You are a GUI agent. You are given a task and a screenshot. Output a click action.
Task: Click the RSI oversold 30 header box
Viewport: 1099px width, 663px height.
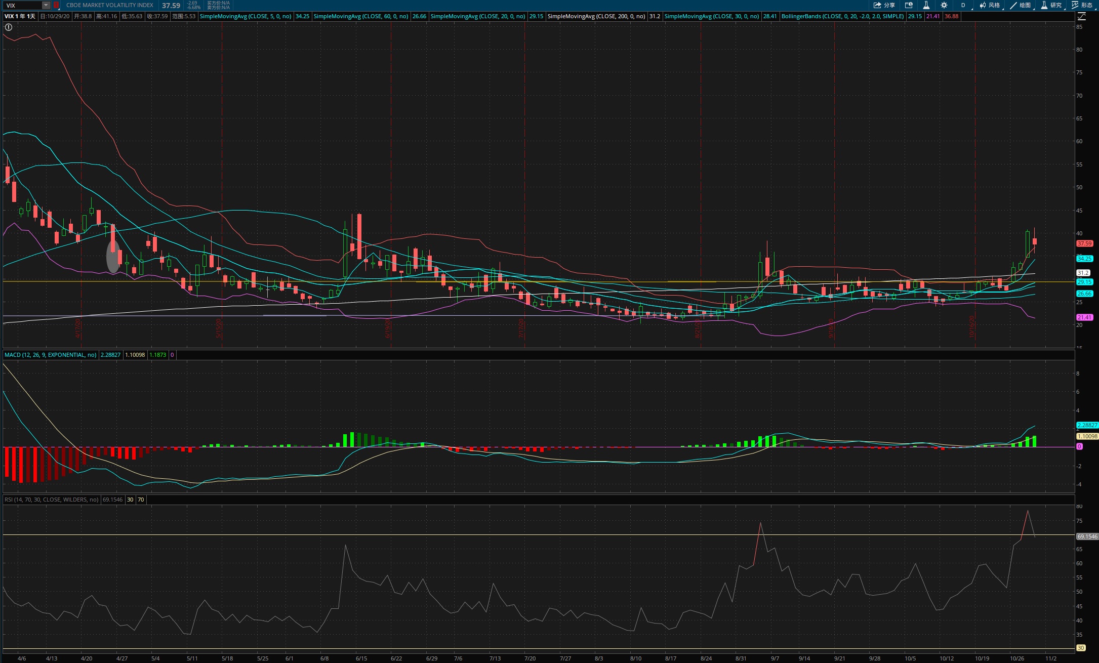(130, 500)
